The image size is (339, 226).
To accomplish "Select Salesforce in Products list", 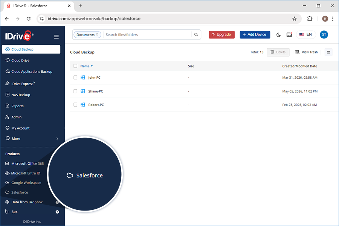I will [x=17, y=192].
